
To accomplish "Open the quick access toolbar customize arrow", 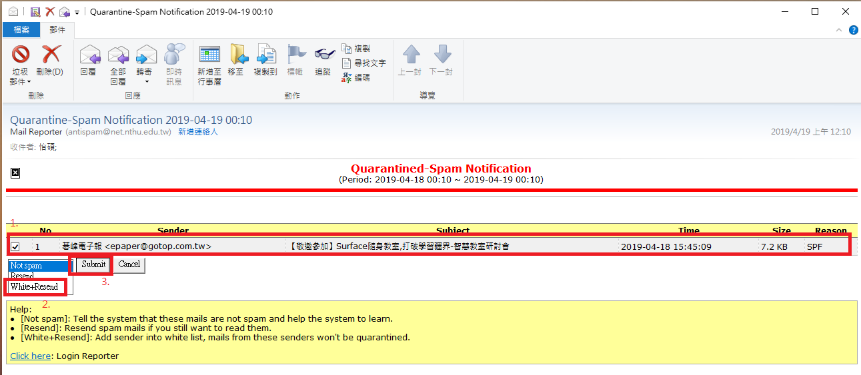I will [77, 12].
